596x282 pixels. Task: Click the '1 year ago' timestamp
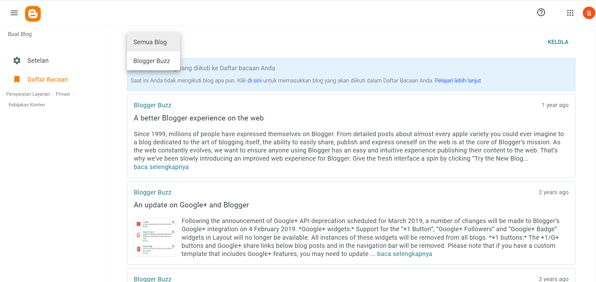[555, 105]
